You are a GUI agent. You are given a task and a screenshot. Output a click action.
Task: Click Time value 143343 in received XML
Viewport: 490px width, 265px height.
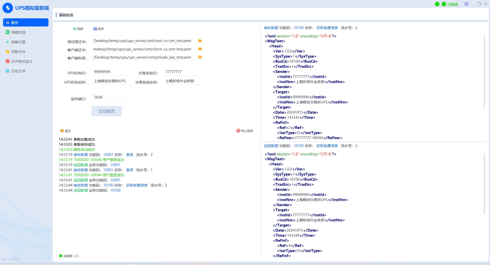[293, 117]
